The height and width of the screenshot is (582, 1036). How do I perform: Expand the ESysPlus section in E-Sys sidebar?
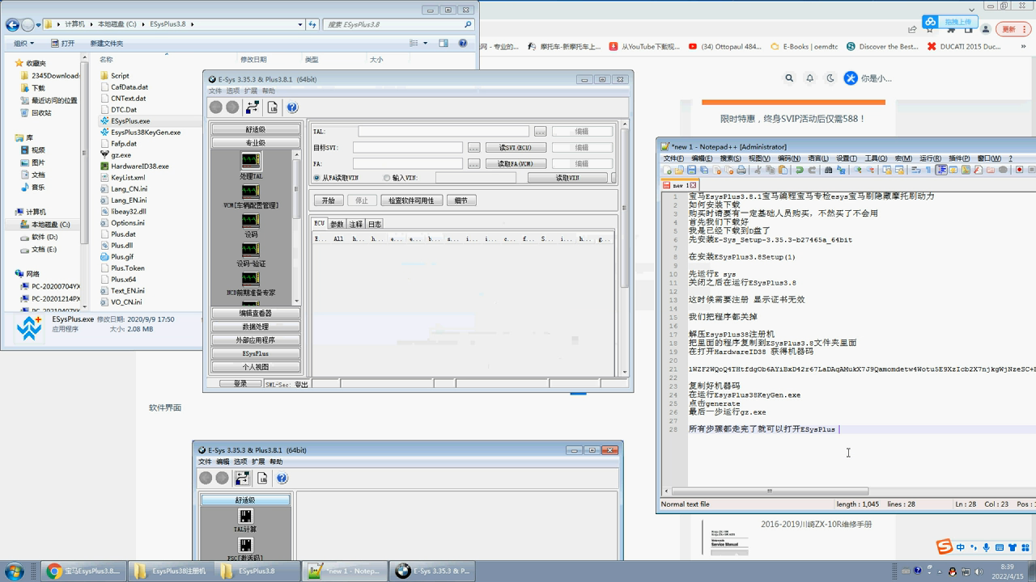(x=256, y=353)
